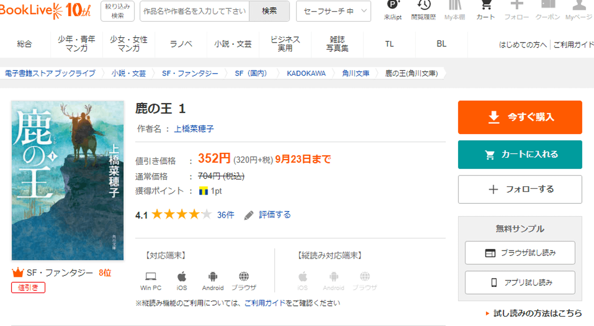Click the 352円 discounted price
Image resolution: width=594 pixels, height=326 pixels.
pyautogui.click(x=214, y=158)
